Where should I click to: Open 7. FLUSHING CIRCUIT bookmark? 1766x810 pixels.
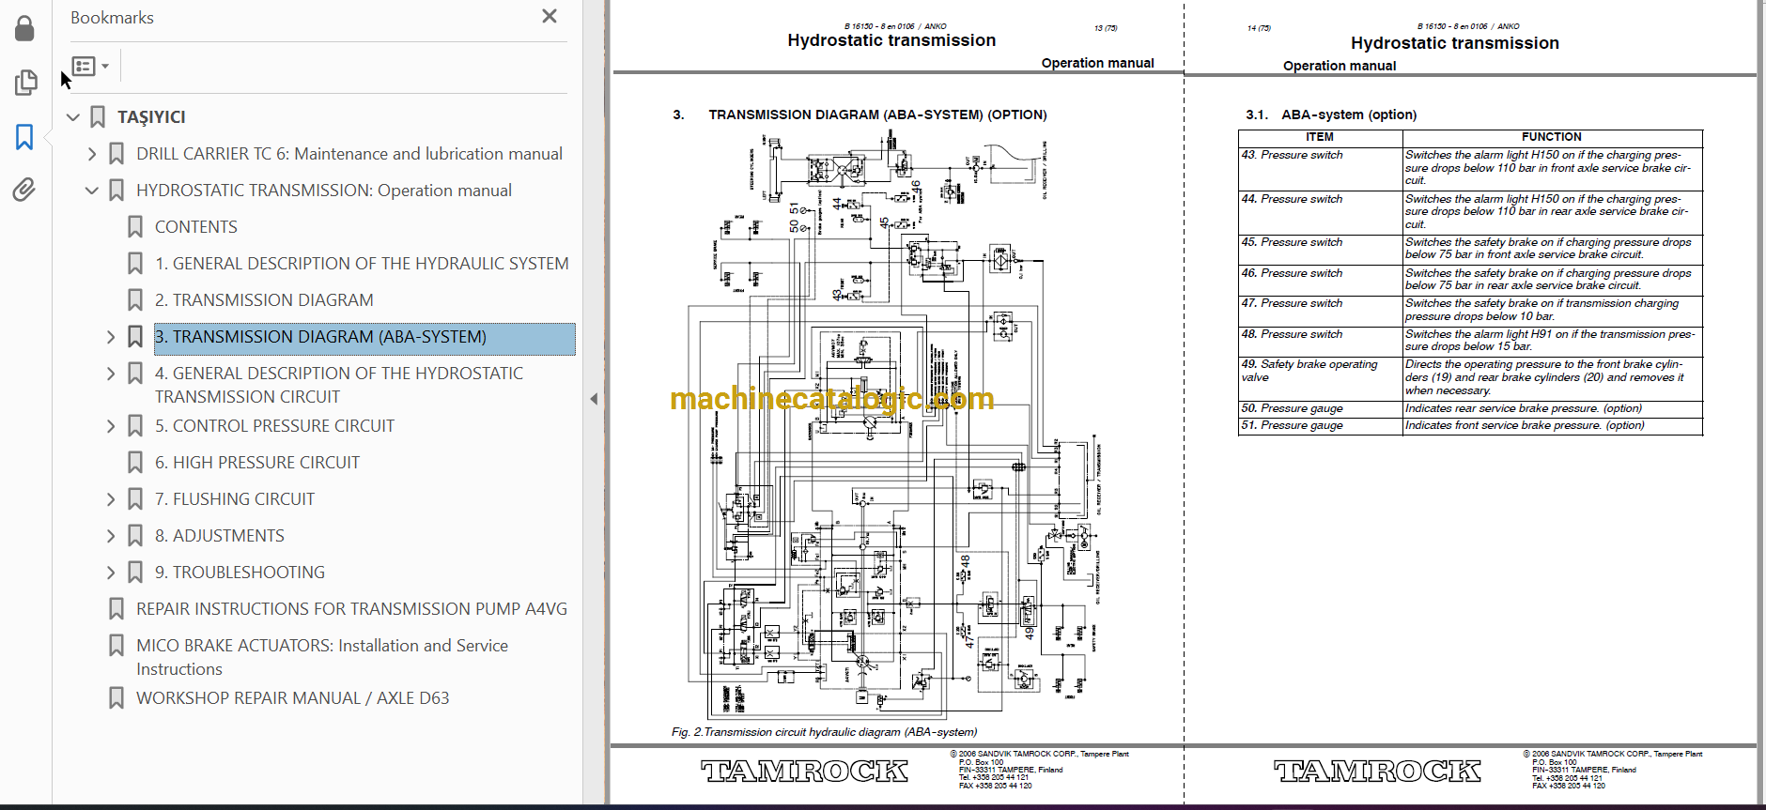click(235, 499)
